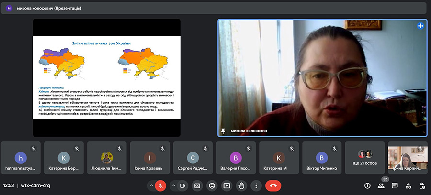This screenshot has width=431, height=195.
Task: Click the left Ukraine climate map on slide
Action: coord(62,64)
